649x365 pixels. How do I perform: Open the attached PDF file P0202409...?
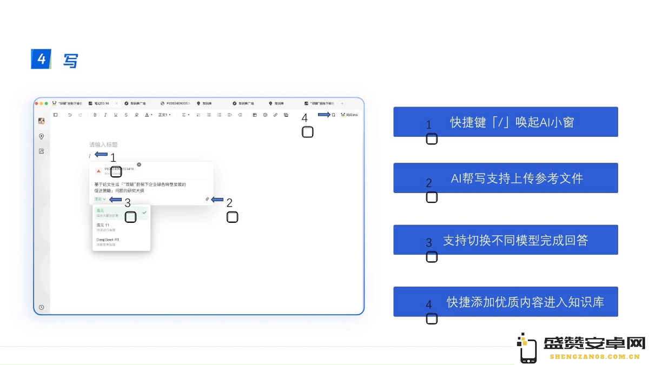pos(116,171)
